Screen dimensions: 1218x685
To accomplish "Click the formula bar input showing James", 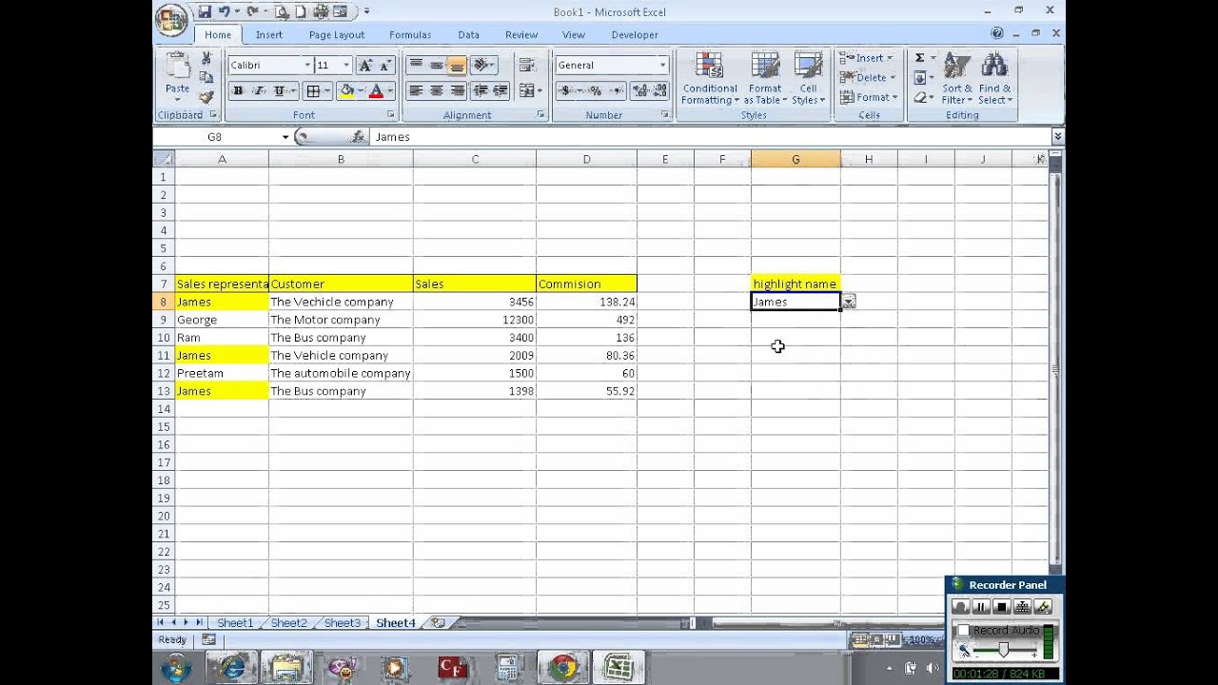I will 710,137.
